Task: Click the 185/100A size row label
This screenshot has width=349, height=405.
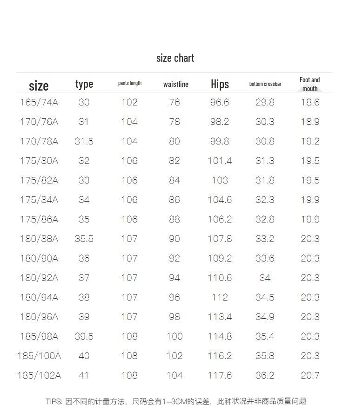Action: coord(39,356)
